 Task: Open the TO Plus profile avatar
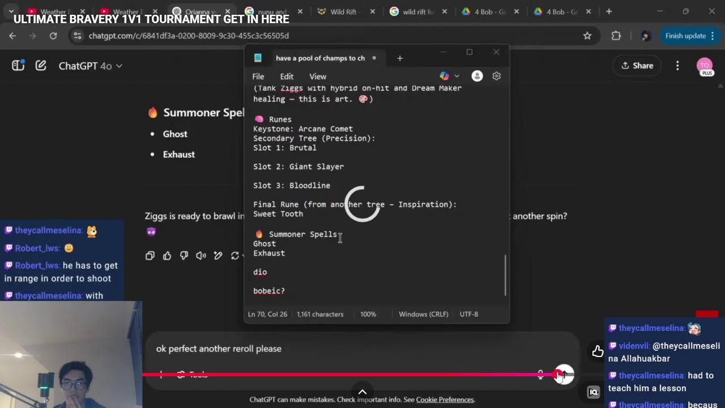pyautogui.click(x=705, y=66)
